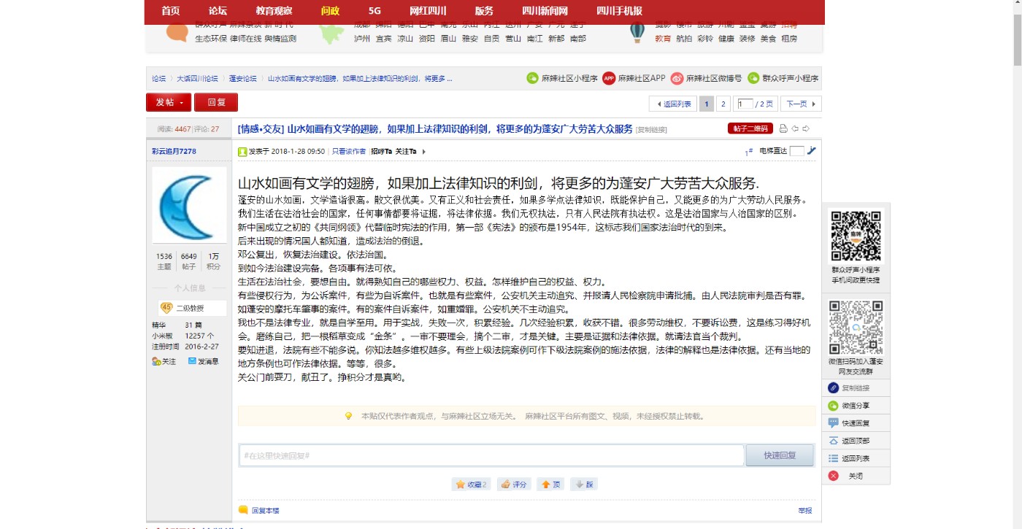Go to previous thread arrow icon
The image size is (1022, 529).
click(795, 128)
